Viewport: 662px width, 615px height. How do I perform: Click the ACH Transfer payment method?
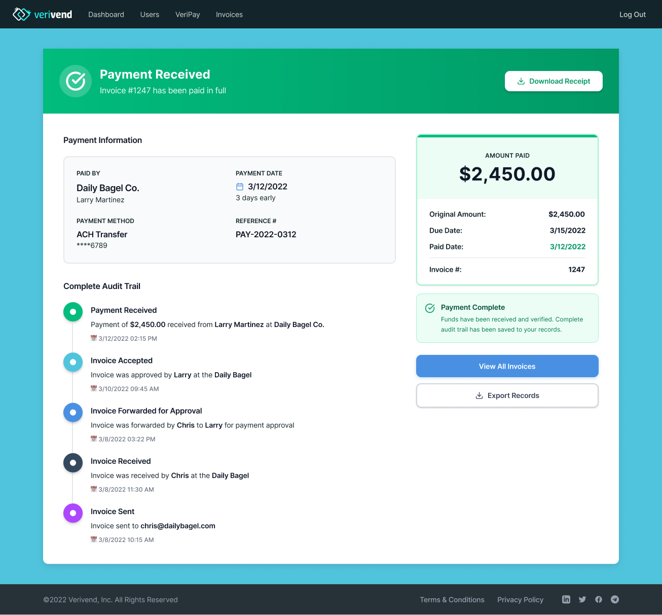coord(102,234)
